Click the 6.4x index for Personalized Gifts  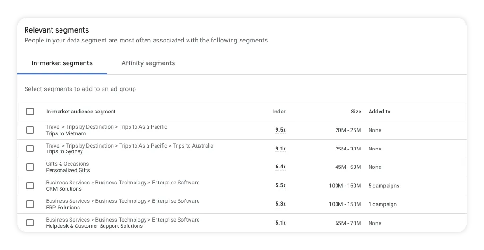(280, 167)
